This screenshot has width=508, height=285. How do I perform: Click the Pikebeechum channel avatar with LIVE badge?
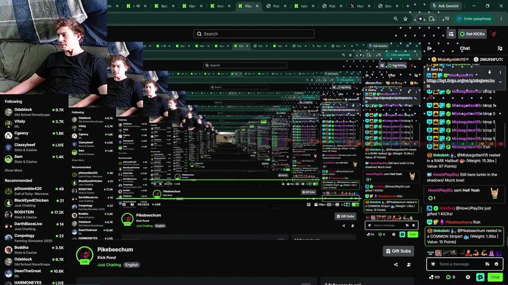[x=85, y=255]
